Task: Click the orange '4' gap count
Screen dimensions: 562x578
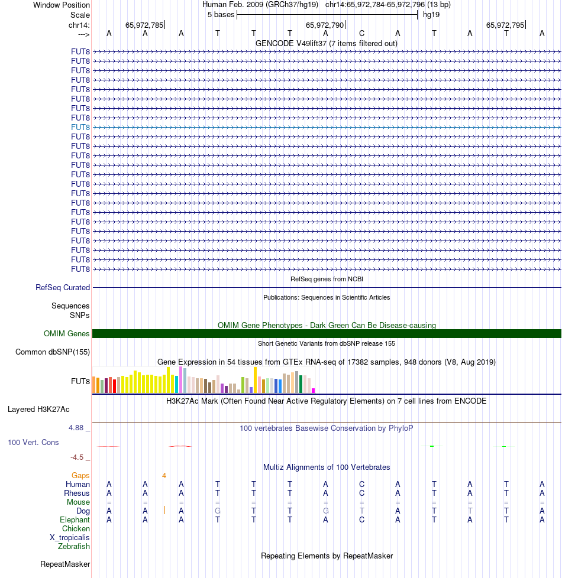Action: click(164, 476)
